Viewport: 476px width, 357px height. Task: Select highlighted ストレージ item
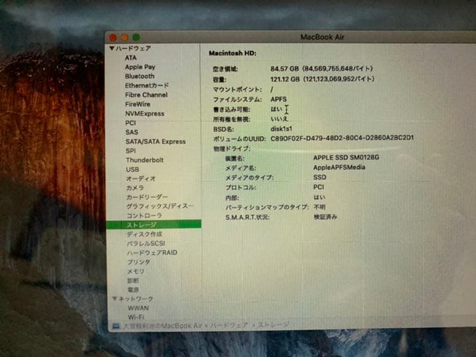(153, 224)
